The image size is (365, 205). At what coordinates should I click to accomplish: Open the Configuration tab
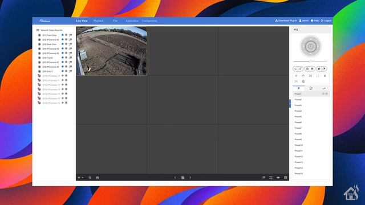point(149,21)
